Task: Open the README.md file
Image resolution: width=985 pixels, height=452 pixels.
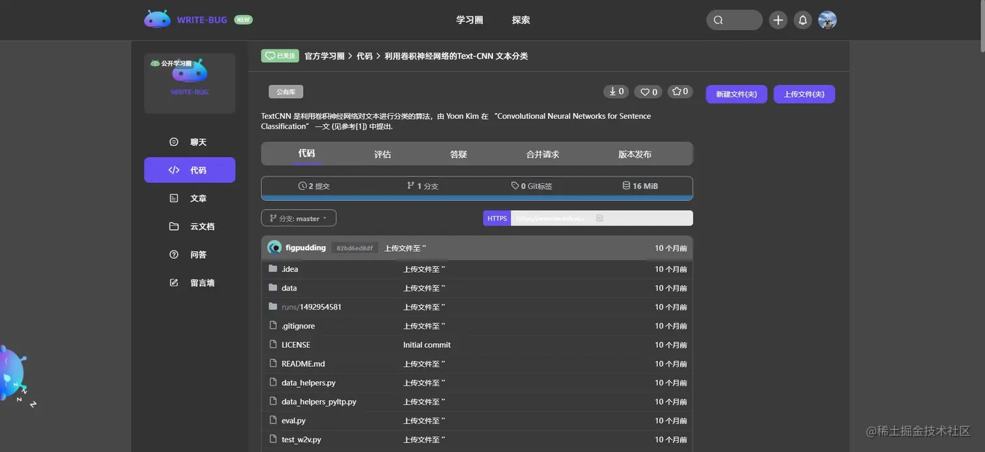Action: pos(303,364)
